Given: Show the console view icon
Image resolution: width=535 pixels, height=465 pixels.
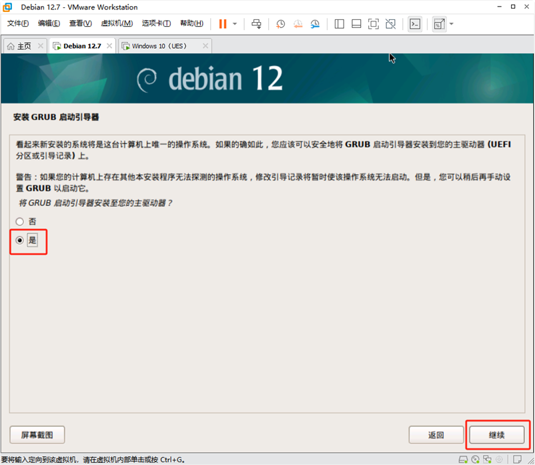Looking at the screenshot, I should pos(415,24).
